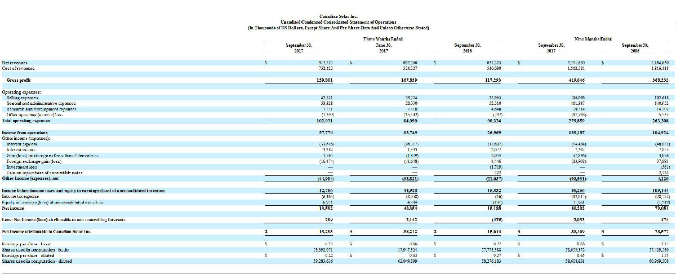Click the 'Total operating expenses' row label
This screenshot has height=278, width=676.
25,120
